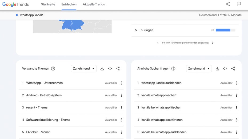The image size is (248, 139).
Task: Switch to the Startseite tab
Action: tap(48, 5)
